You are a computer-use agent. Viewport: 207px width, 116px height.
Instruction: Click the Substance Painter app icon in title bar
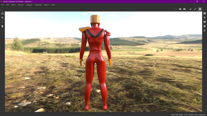click(1, 2)
